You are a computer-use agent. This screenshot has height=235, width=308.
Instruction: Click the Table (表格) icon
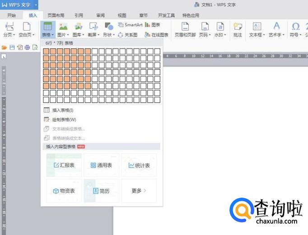[48, 26]
